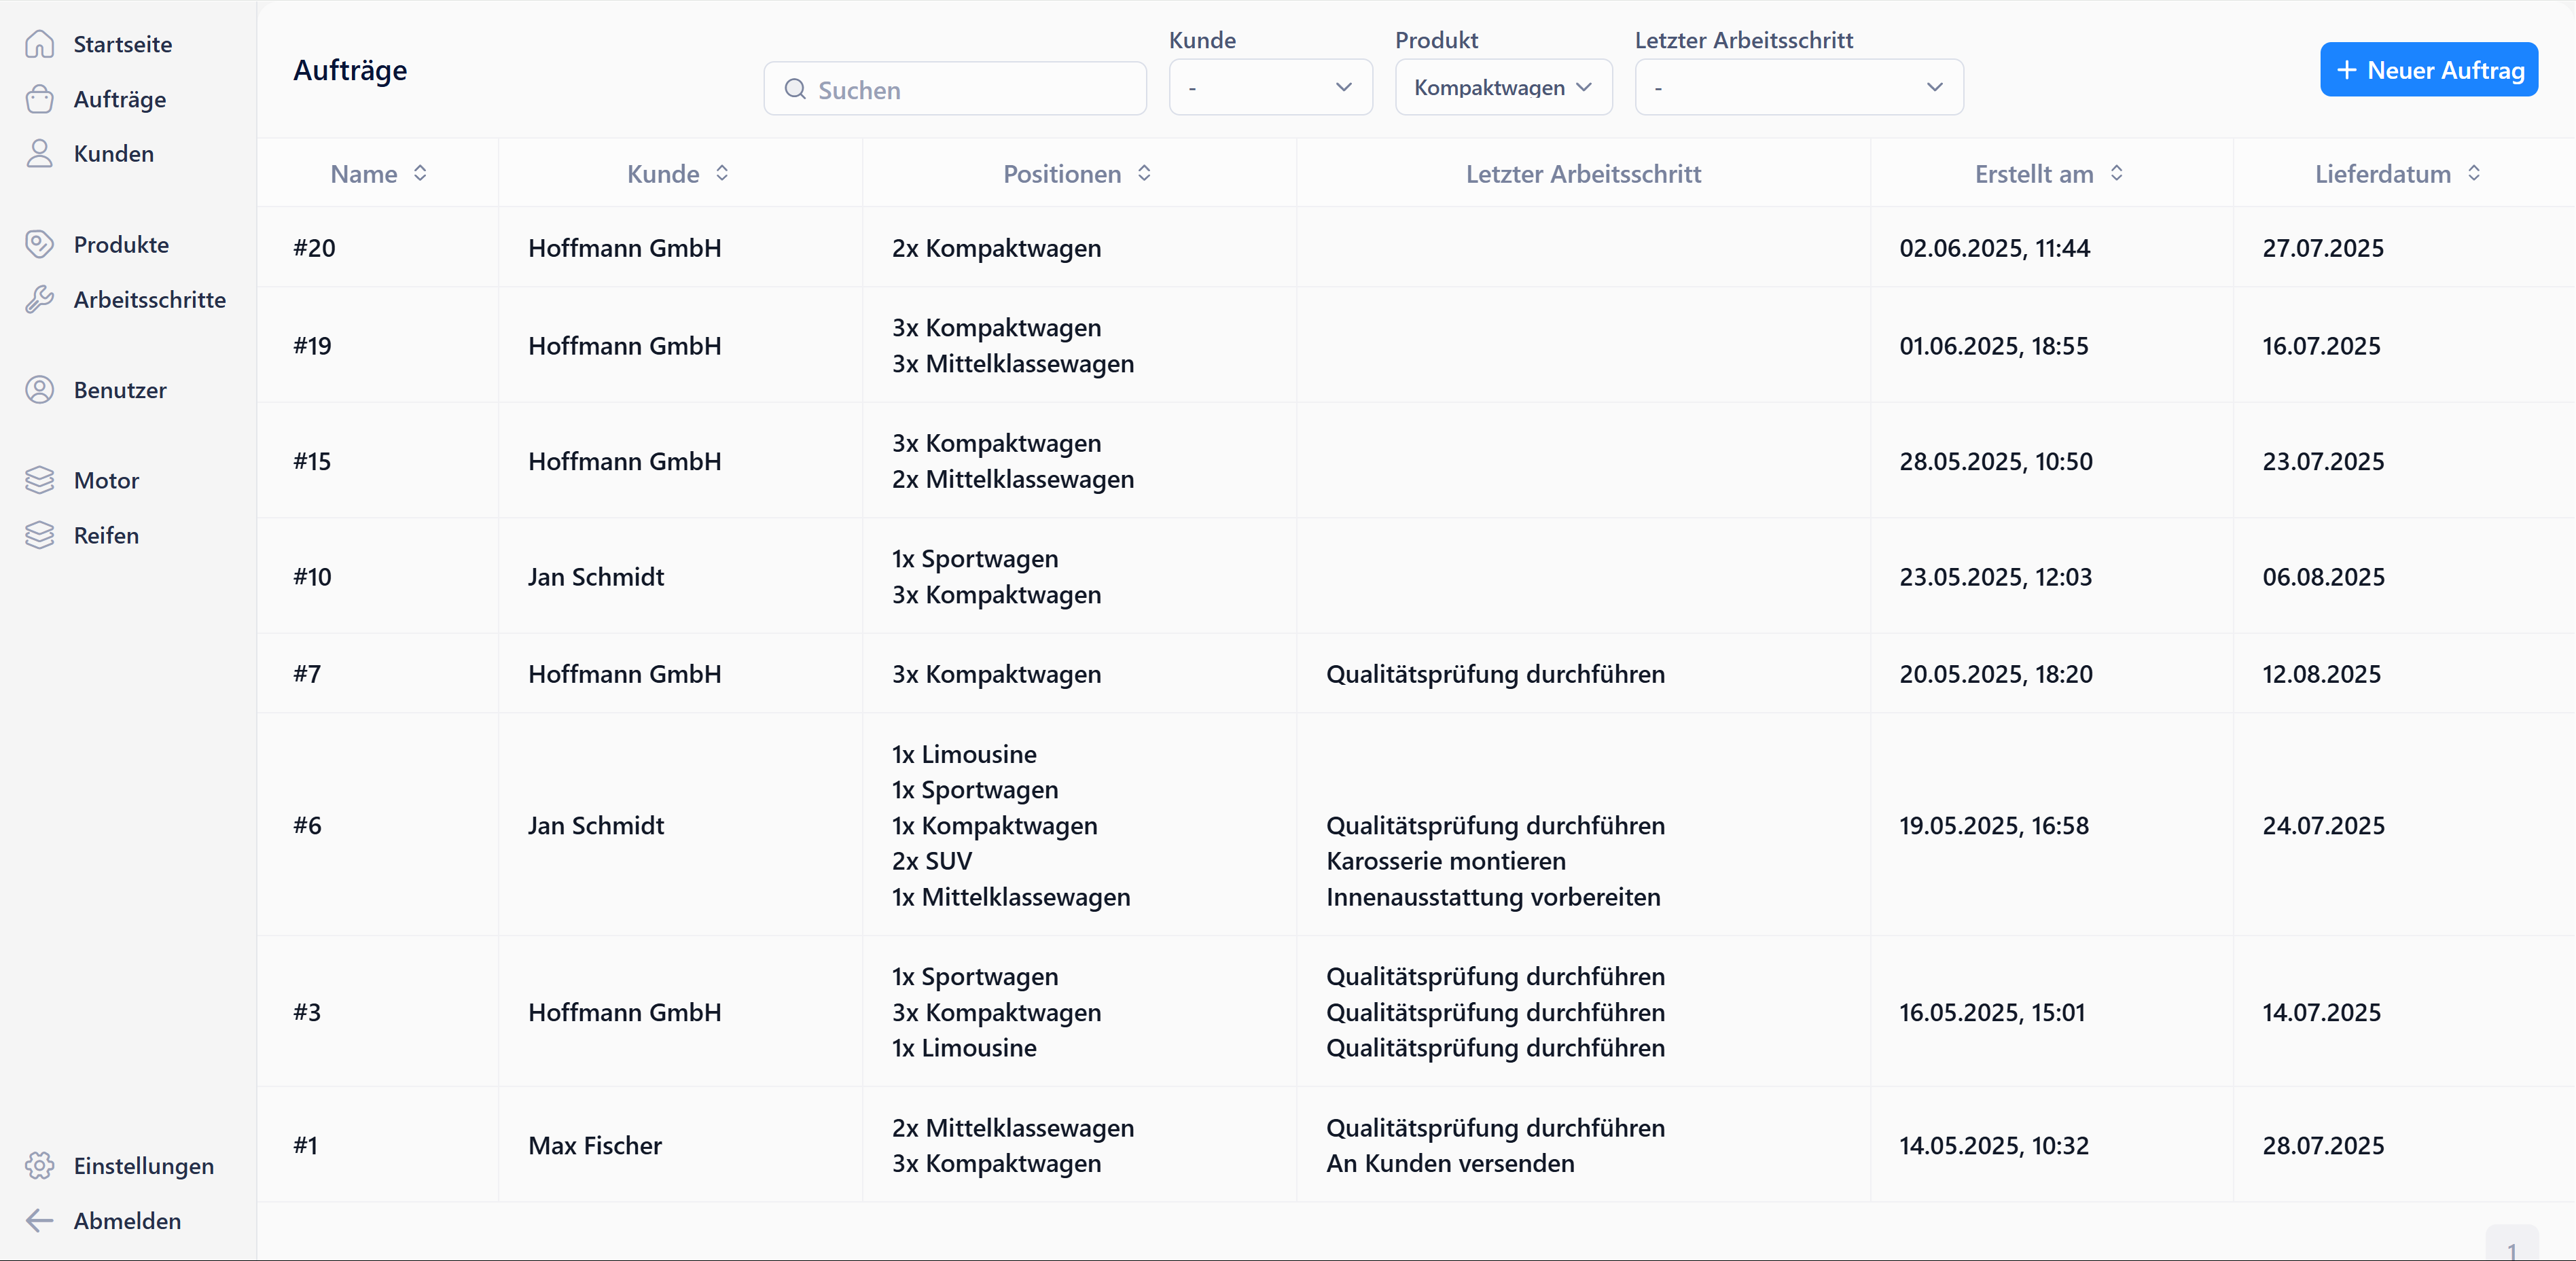Viewport: 2576px width, 1261px height.
Task: Open the Letzter Arbeitsschritt filter dropdown
Action: click(1799, 87)
